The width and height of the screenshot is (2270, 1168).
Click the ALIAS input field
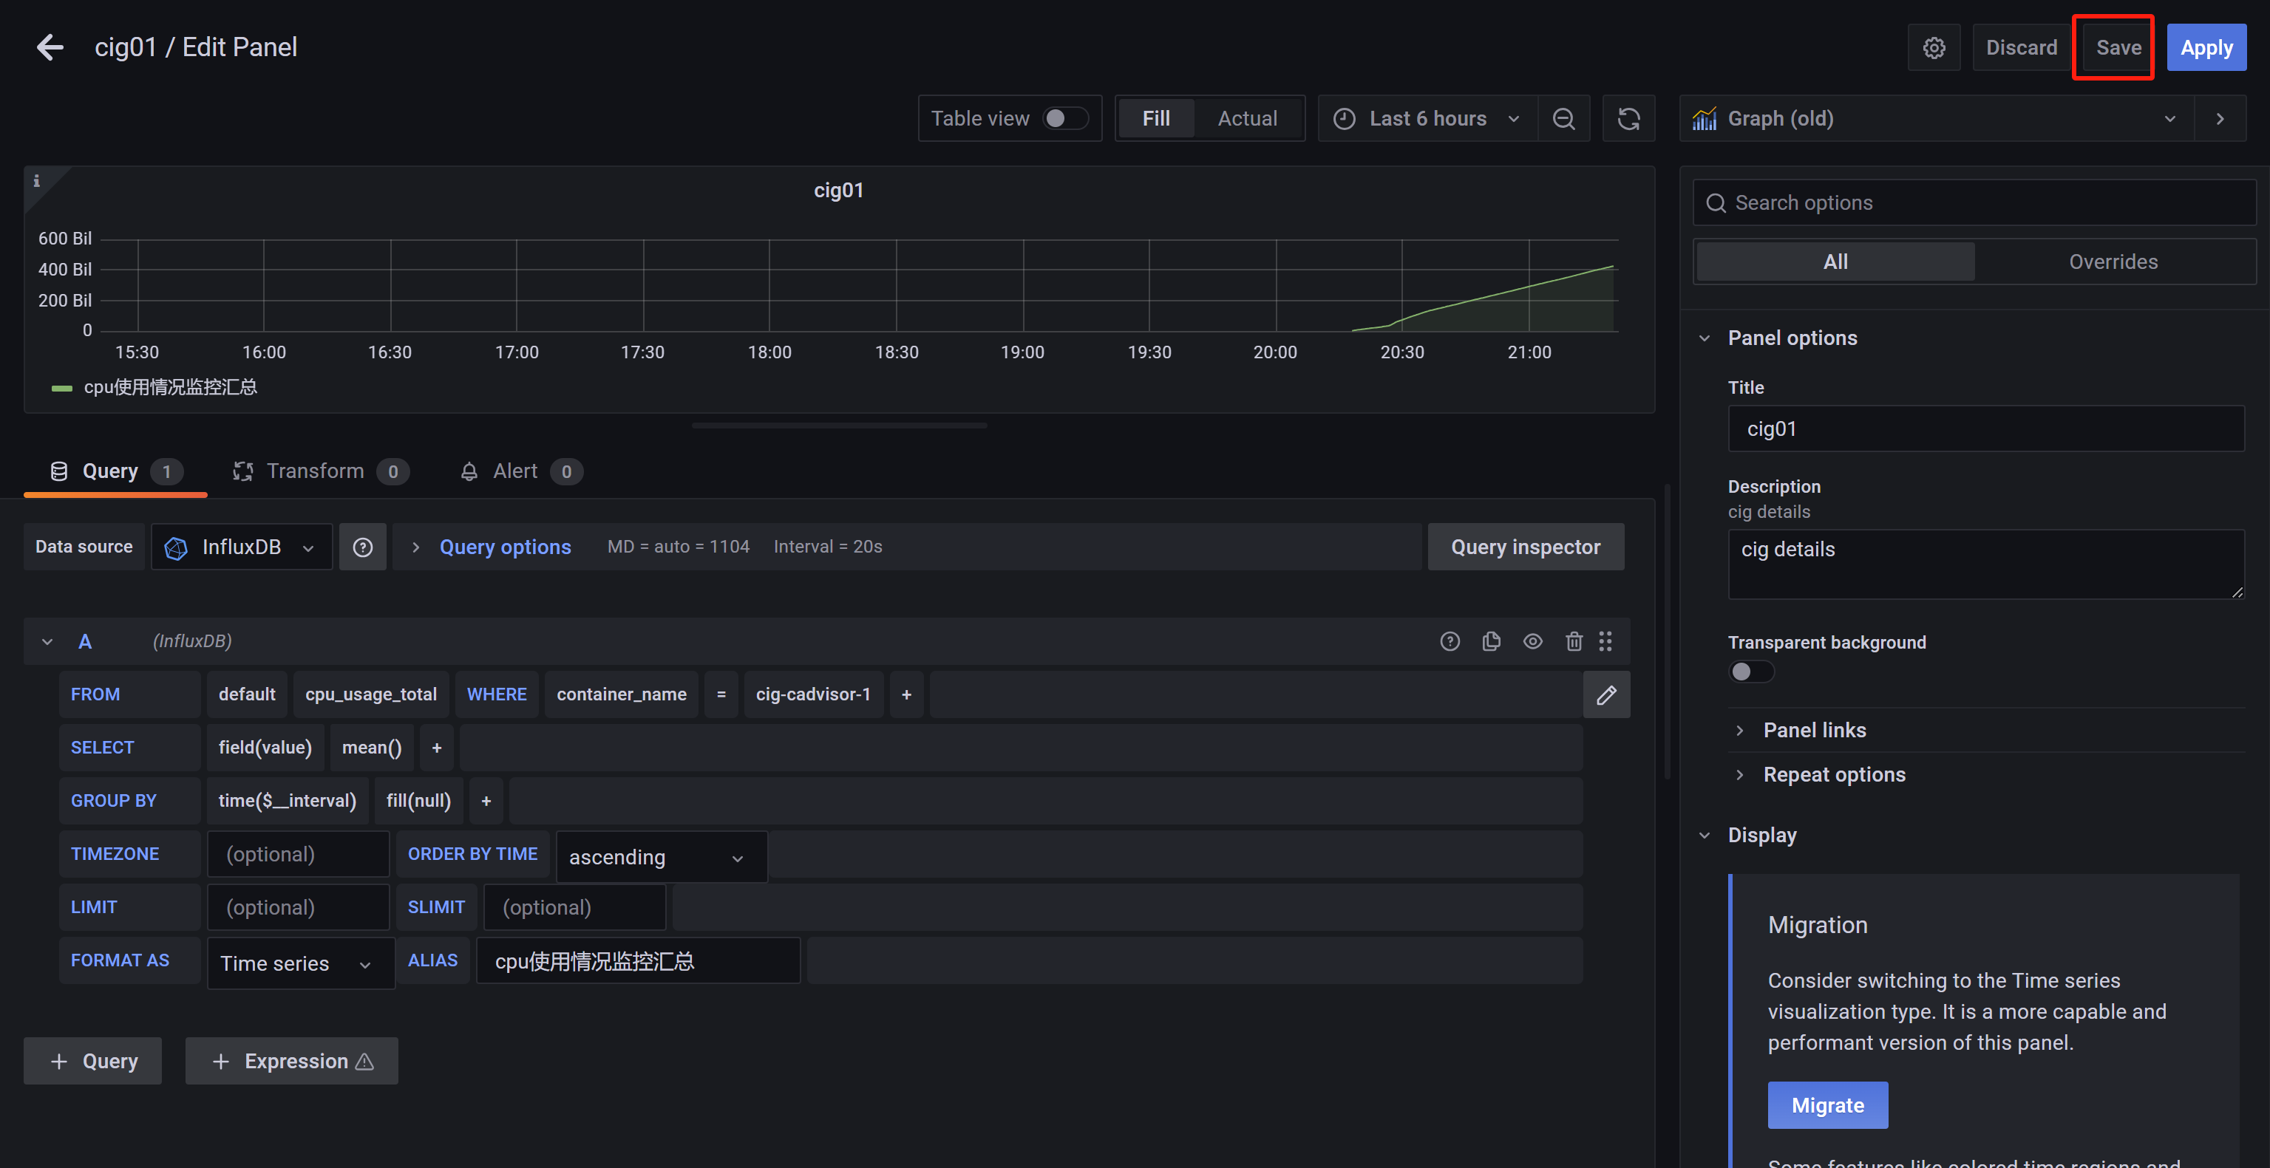pyautogui.click(x=638, y=961)
